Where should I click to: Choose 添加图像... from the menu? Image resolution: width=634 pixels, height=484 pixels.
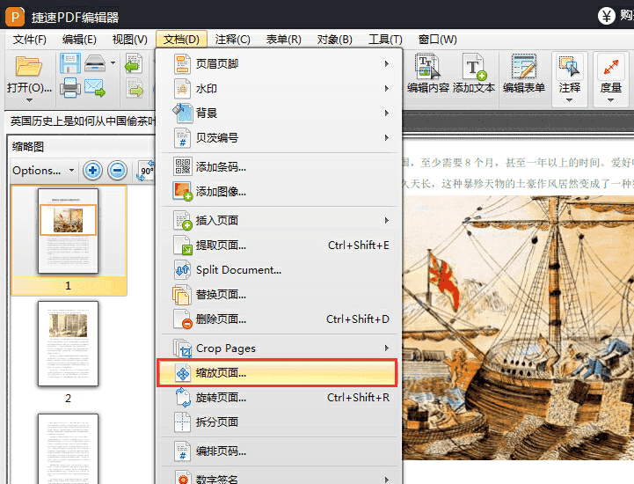278,192
